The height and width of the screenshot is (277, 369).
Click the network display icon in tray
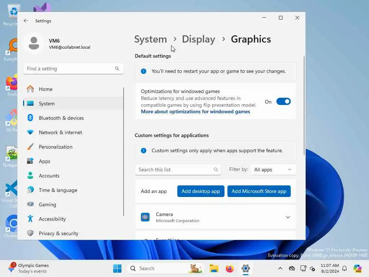point(303,268)
